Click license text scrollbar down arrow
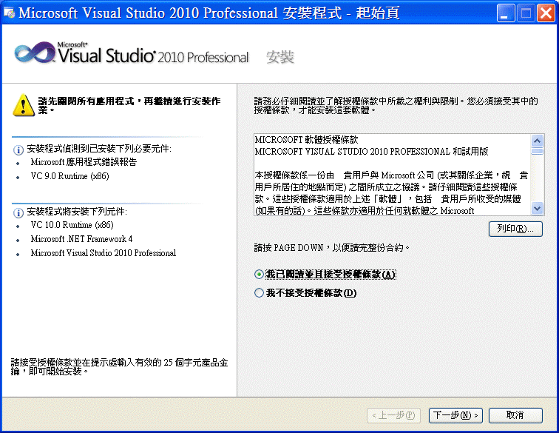 click(538, 208)
